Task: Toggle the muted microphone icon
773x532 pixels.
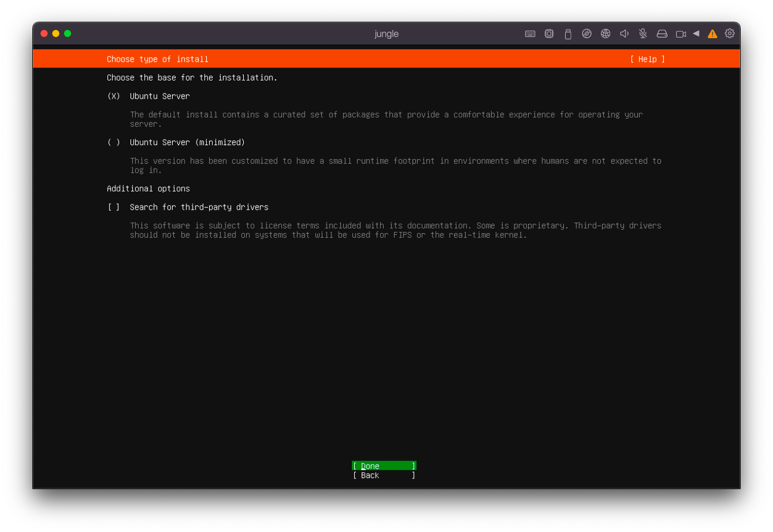Action: pos(643,34)
